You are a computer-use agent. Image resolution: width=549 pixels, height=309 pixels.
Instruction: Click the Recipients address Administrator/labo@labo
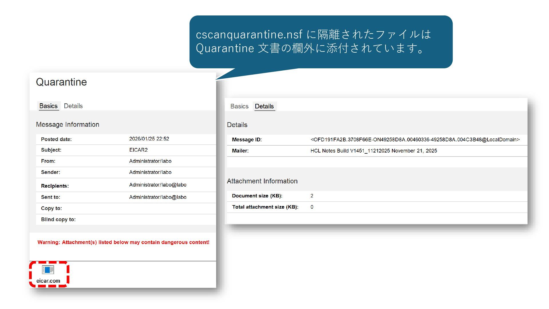click(158, 185)
